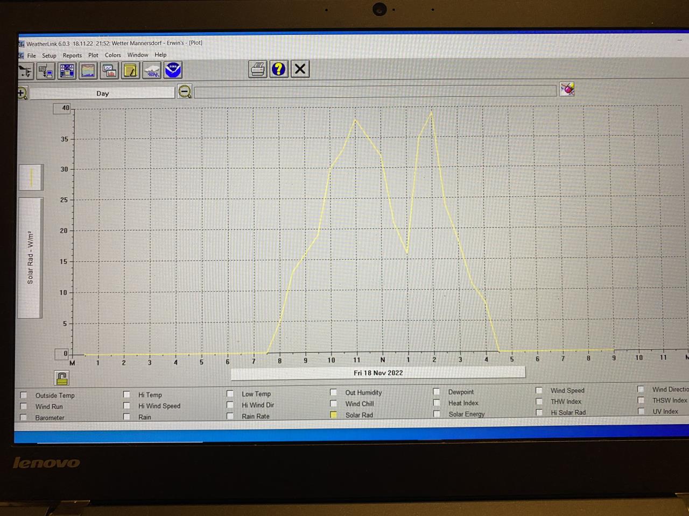Click the Day time span button

click(x=102, y=93)
